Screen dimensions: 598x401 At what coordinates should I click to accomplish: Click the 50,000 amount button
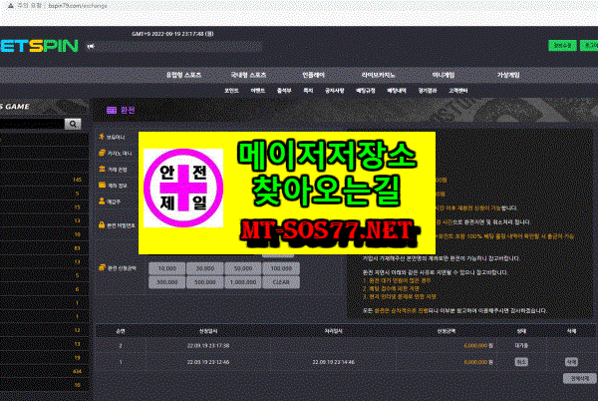click(x=243, y=268)
